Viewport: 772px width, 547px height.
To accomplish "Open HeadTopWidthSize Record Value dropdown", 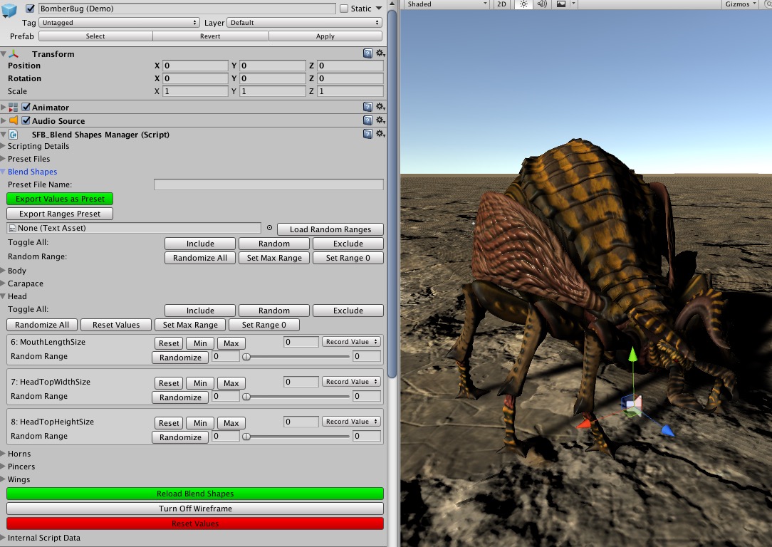I will pos(351,382).
